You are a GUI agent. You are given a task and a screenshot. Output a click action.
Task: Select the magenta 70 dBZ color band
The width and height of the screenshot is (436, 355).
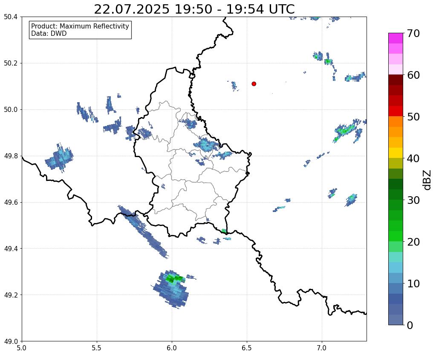(396, 38)
